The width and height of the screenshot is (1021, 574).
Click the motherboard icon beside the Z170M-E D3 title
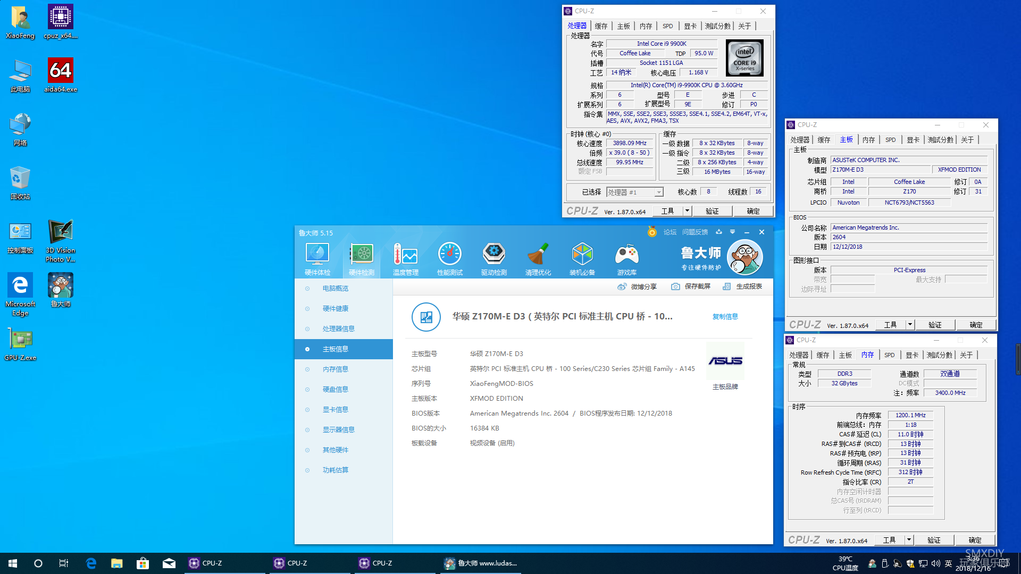(426, 317)
